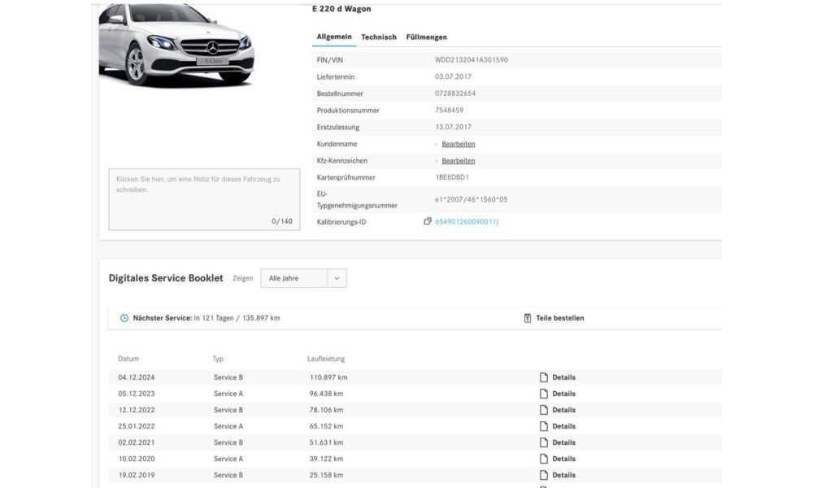The image size is (813, 488).
Task: Click the Datum column header
Action: click(x=128, y=359)
